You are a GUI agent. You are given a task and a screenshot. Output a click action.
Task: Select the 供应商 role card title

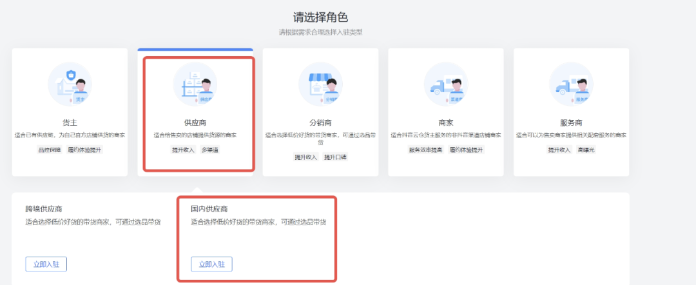tap(195, 122)
